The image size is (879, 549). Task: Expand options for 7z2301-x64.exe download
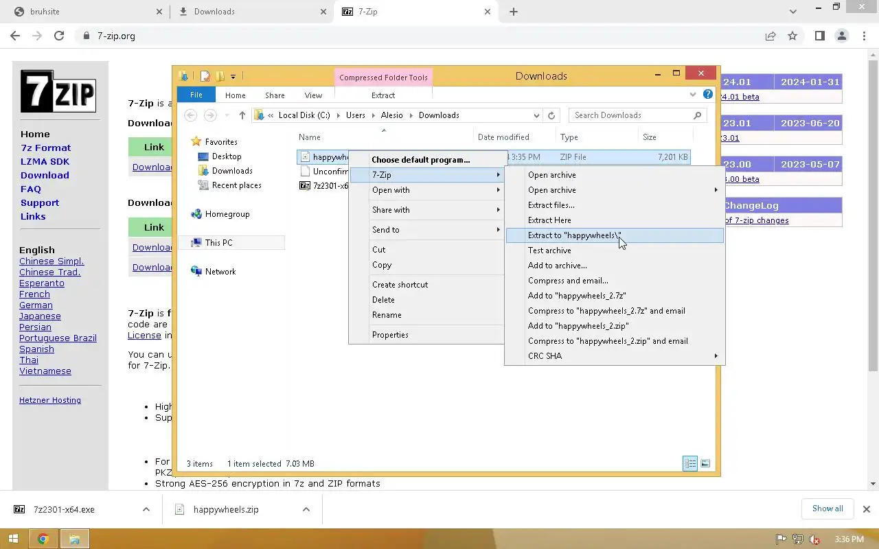pos(146,509)
